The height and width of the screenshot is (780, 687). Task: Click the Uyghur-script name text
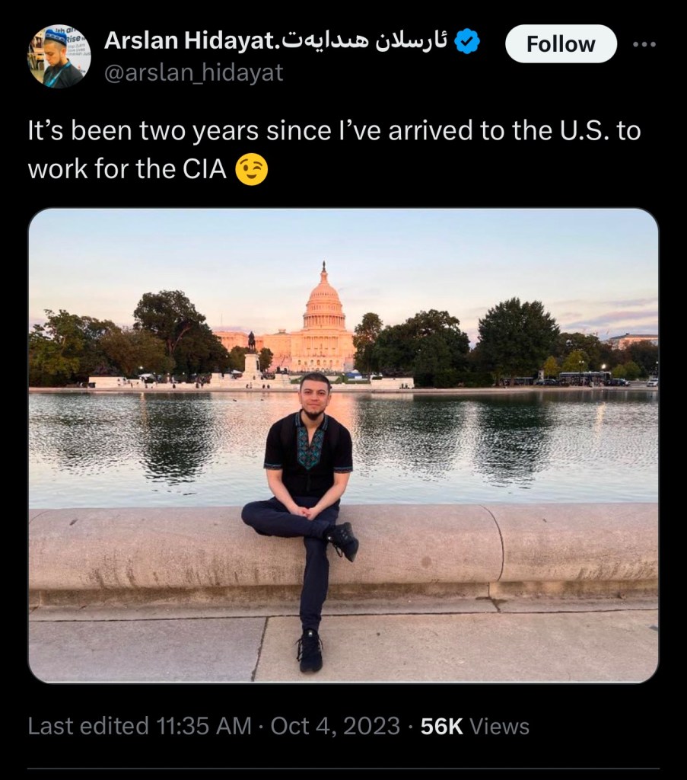click(366, 42)
